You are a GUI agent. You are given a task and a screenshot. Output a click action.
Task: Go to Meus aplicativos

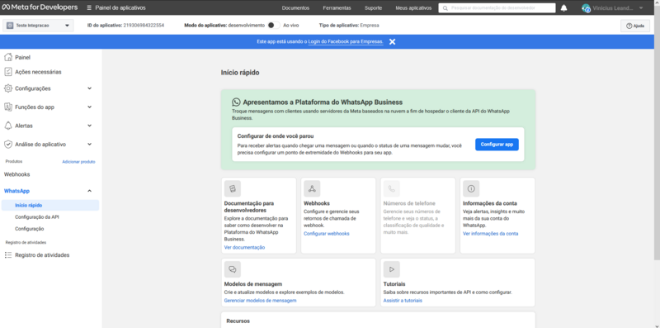(413, 8)
